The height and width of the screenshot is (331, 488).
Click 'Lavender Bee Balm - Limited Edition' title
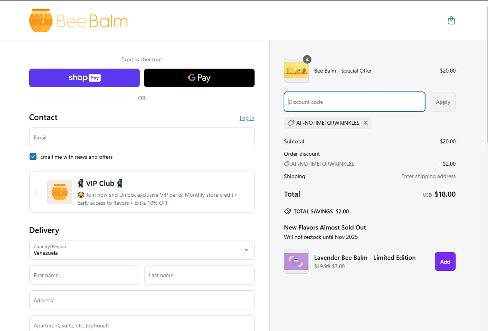click(365, 257)
